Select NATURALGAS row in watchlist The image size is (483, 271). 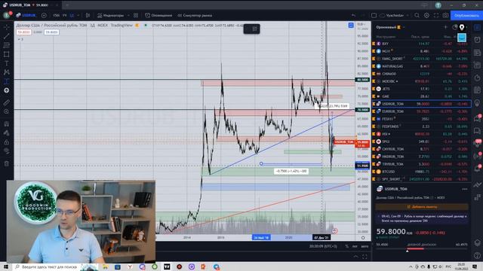(x=422, y=66)
